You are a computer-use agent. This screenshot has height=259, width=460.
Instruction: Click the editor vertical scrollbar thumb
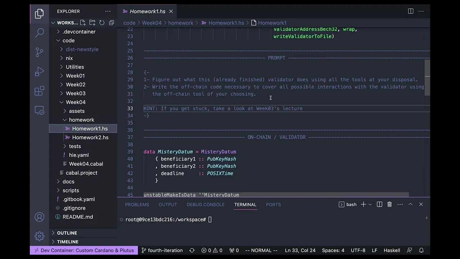[x=427, y=78]
